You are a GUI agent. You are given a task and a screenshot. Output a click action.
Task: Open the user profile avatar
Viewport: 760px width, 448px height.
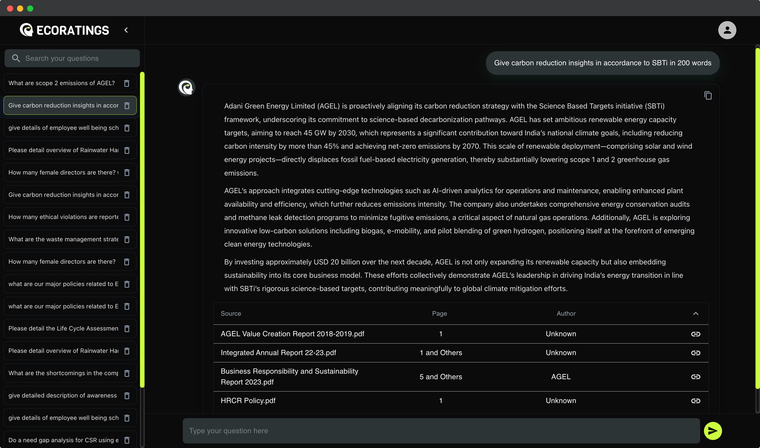coord(727,30)
